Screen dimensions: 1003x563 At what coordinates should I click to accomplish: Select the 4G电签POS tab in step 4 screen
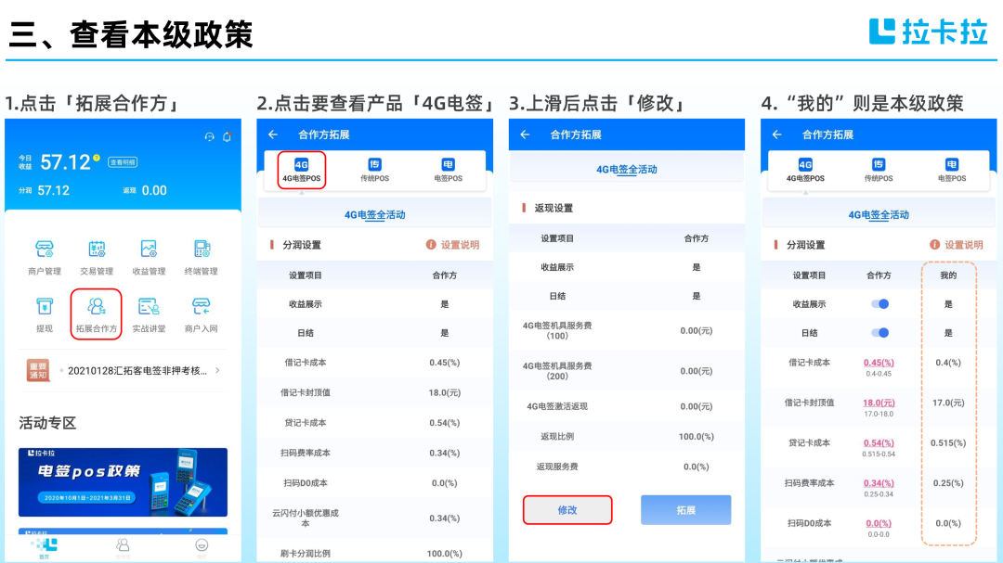pos(805,170)
